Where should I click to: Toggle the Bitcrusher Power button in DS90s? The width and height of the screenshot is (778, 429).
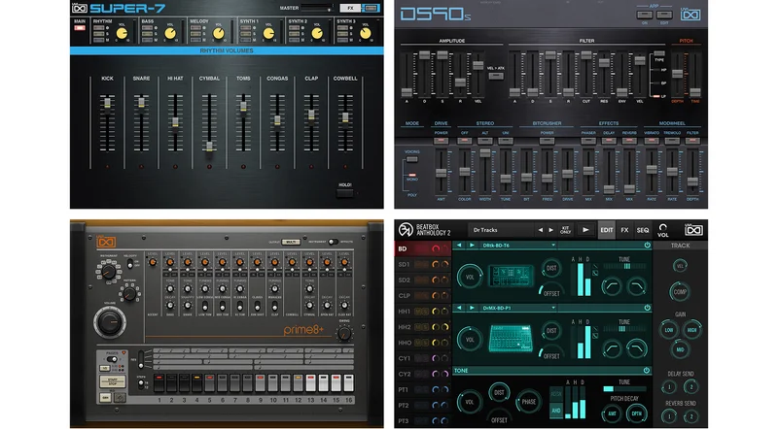pos(547,141)
